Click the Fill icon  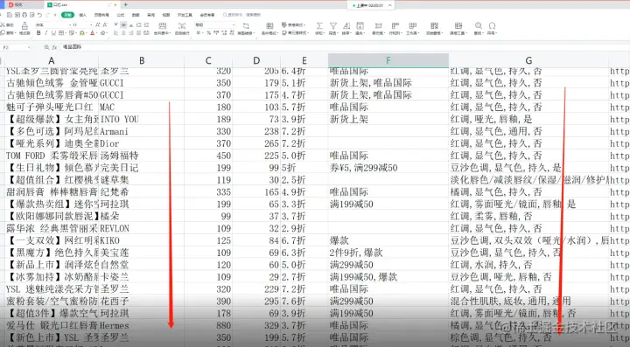pos(360,26)
